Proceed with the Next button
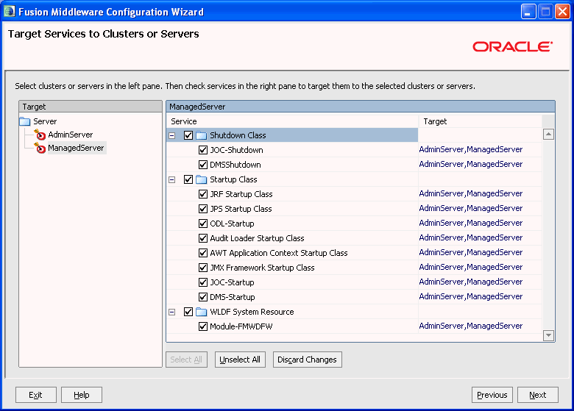Screen dimensions: 574x411 [537, 395]
